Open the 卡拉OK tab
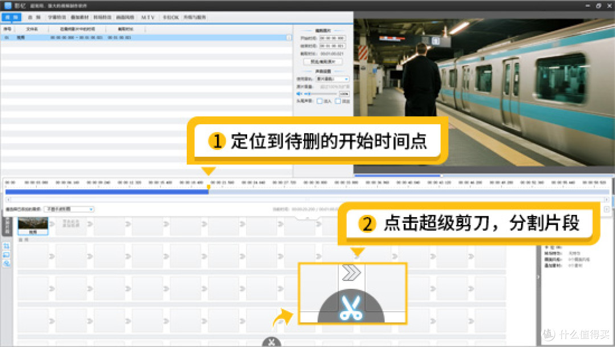 171,17
